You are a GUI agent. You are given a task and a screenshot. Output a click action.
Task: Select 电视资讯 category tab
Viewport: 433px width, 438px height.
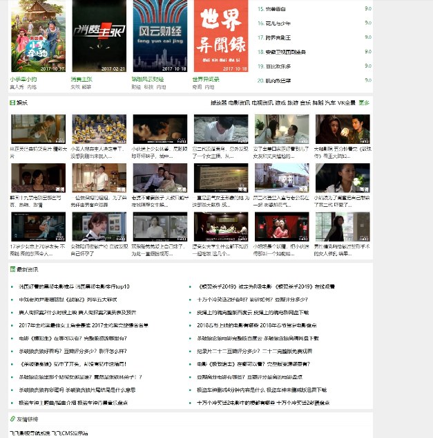point(262,103)
